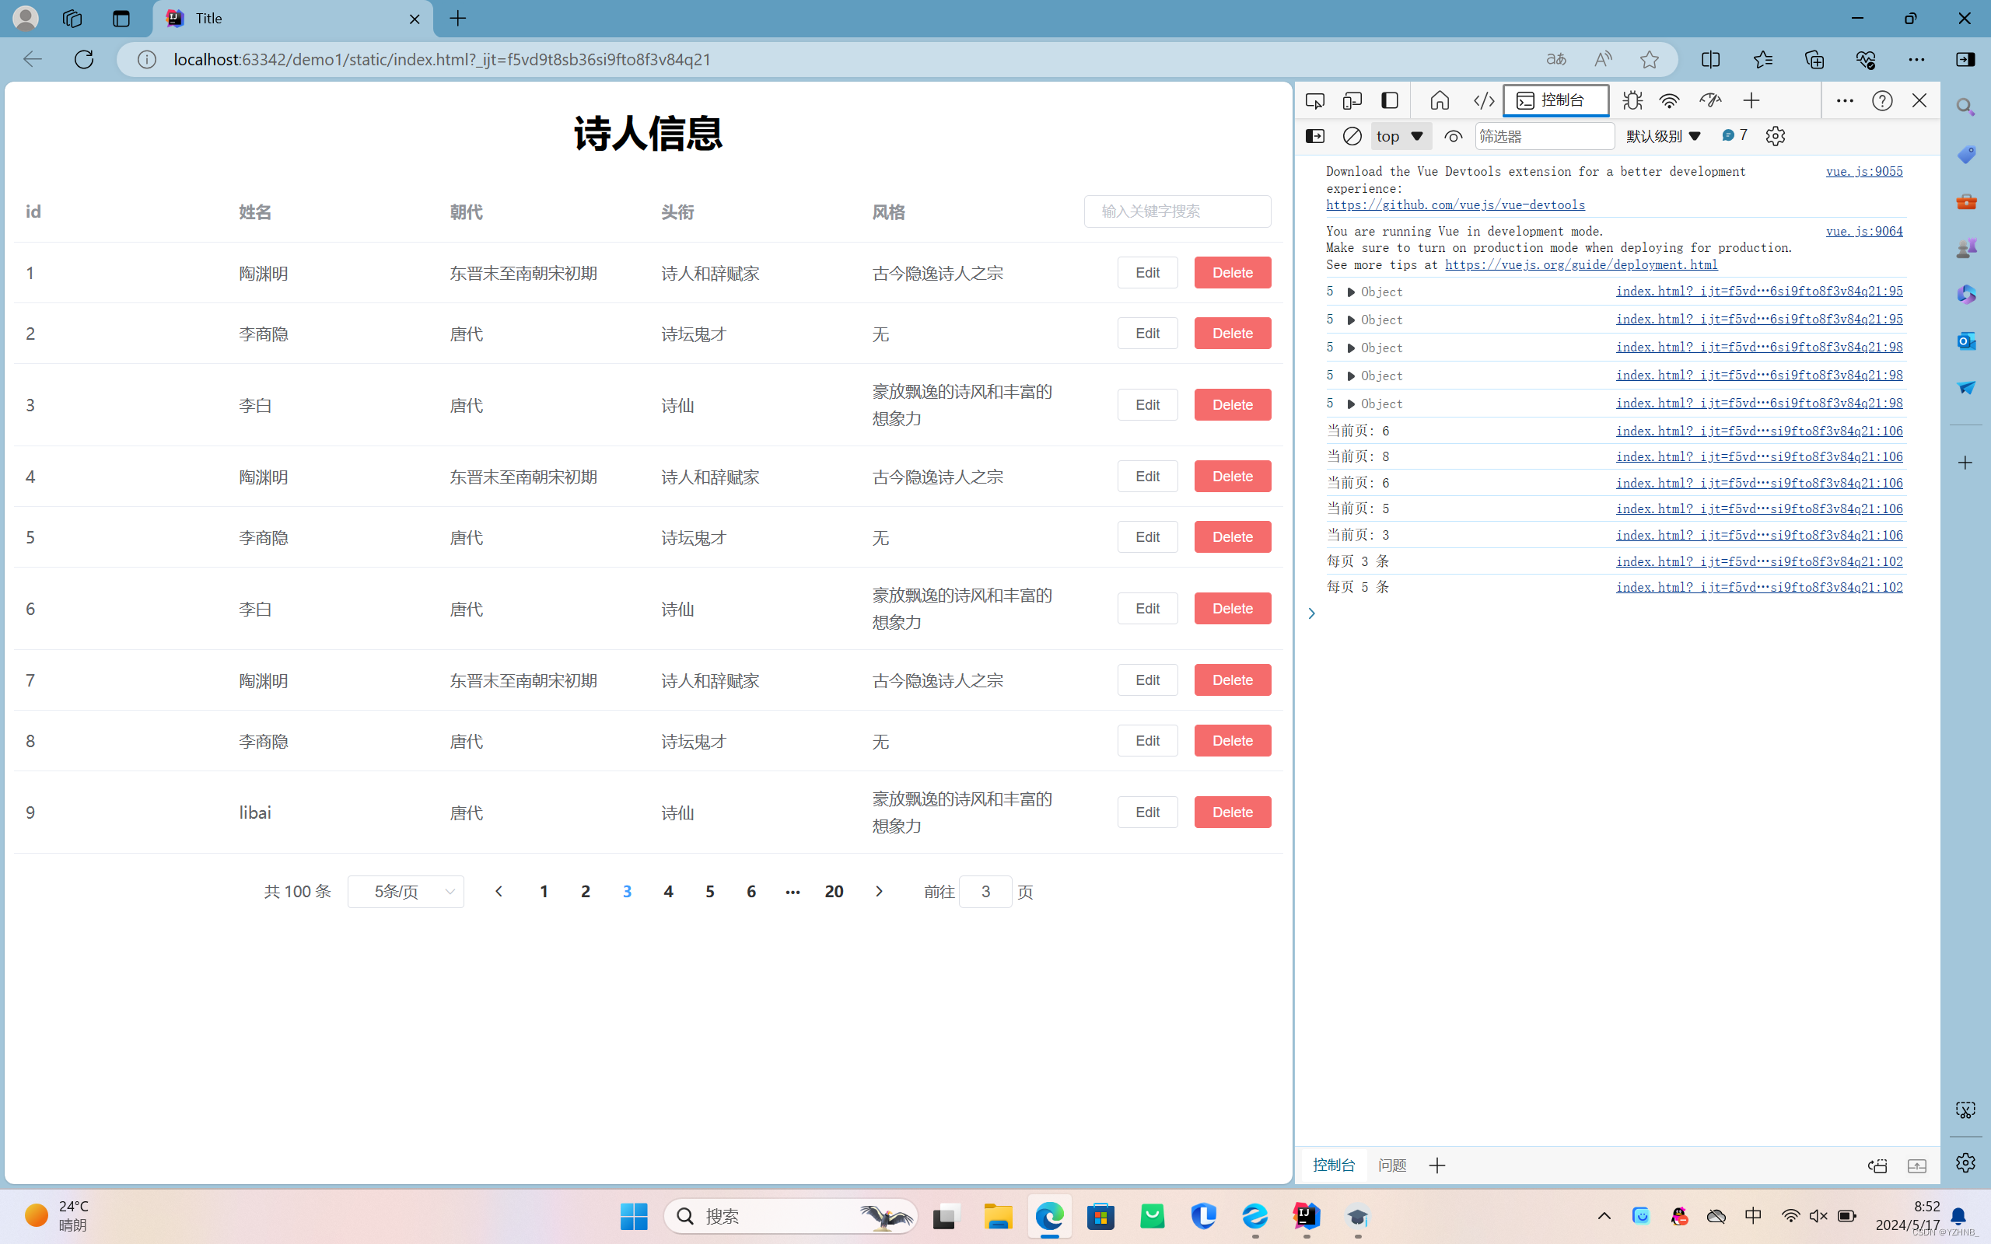The width and height of the screenshot is (1991, 1244).
Task: Click the 筛选器 filter input field
Action: [1545, 136]
